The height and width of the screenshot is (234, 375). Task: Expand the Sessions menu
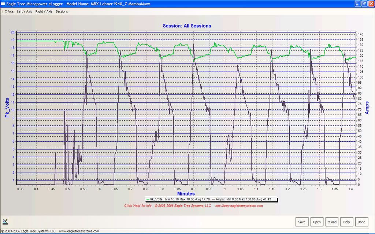pos(62,11)
